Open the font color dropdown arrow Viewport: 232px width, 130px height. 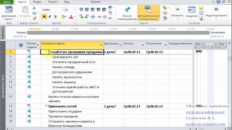[x=75, y=17]
